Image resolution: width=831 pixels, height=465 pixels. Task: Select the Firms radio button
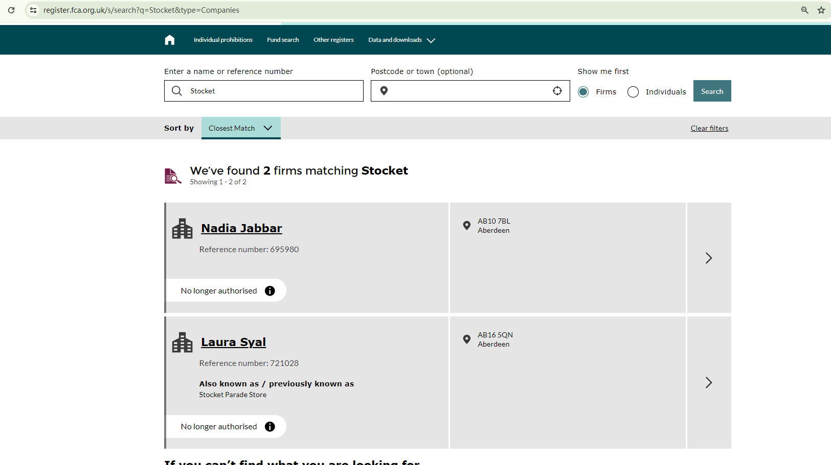click(583, 92)
